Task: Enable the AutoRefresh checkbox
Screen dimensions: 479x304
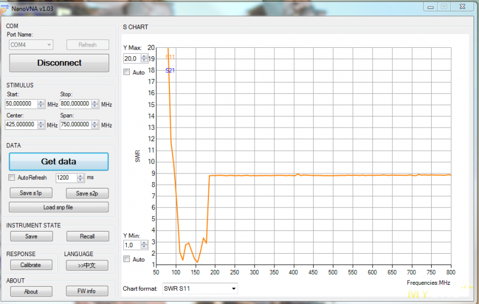Action: click(12, 178)
